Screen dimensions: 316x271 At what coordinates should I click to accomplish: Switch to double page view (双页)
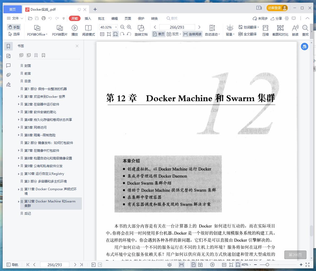tap(174, 34)
